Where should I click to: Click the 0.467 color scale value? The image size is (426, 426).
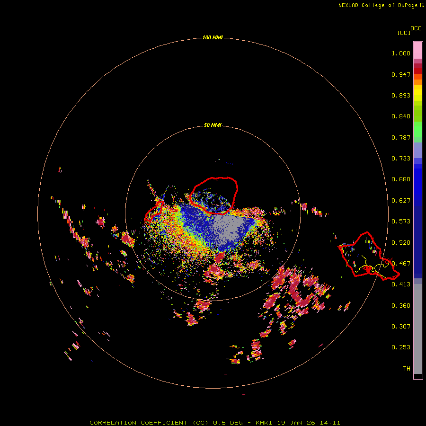(x=401, y=264)
